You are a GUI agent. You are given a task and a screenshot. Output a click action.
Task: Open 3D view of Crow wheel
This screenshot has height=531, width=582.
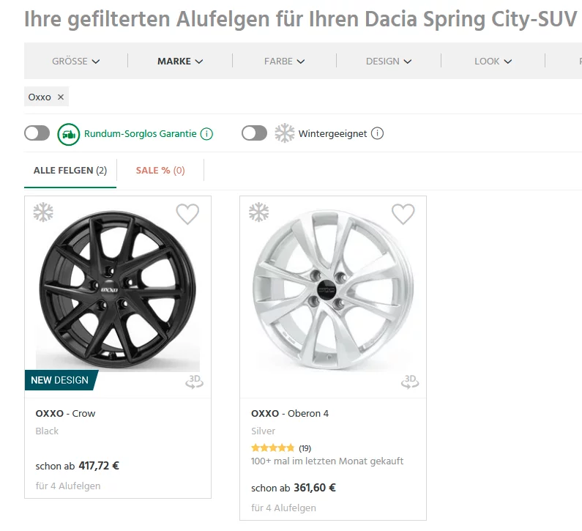(194, 381)
